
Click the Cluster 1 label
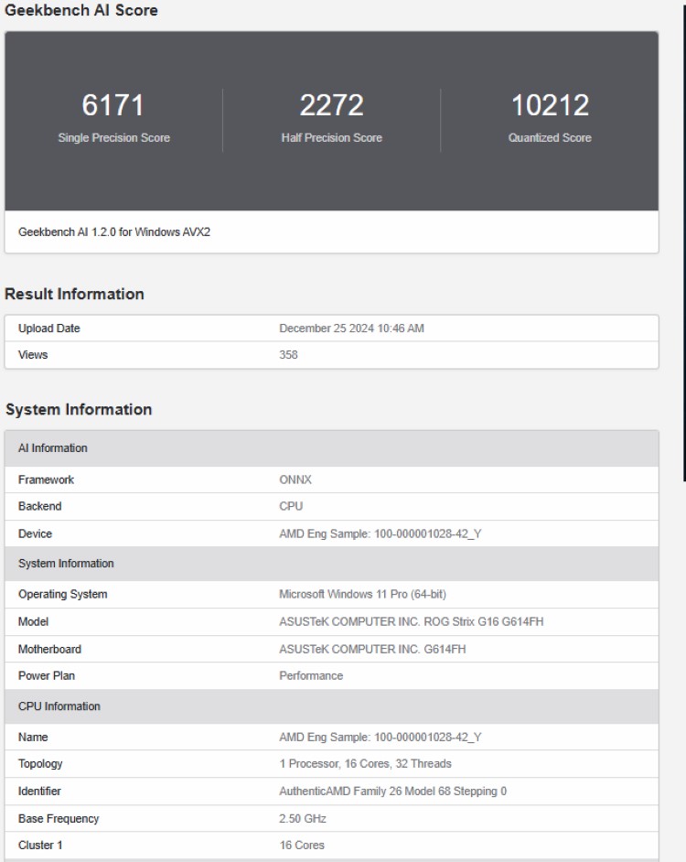pos(40,845)
